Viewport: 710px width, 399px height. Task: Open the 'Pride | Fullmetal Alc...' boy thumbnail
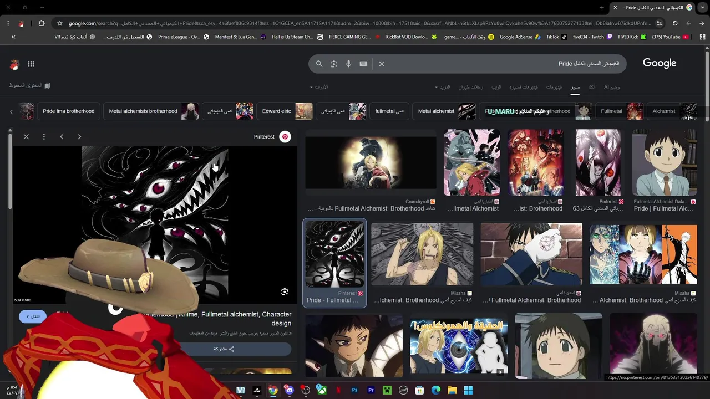(665, 162)
